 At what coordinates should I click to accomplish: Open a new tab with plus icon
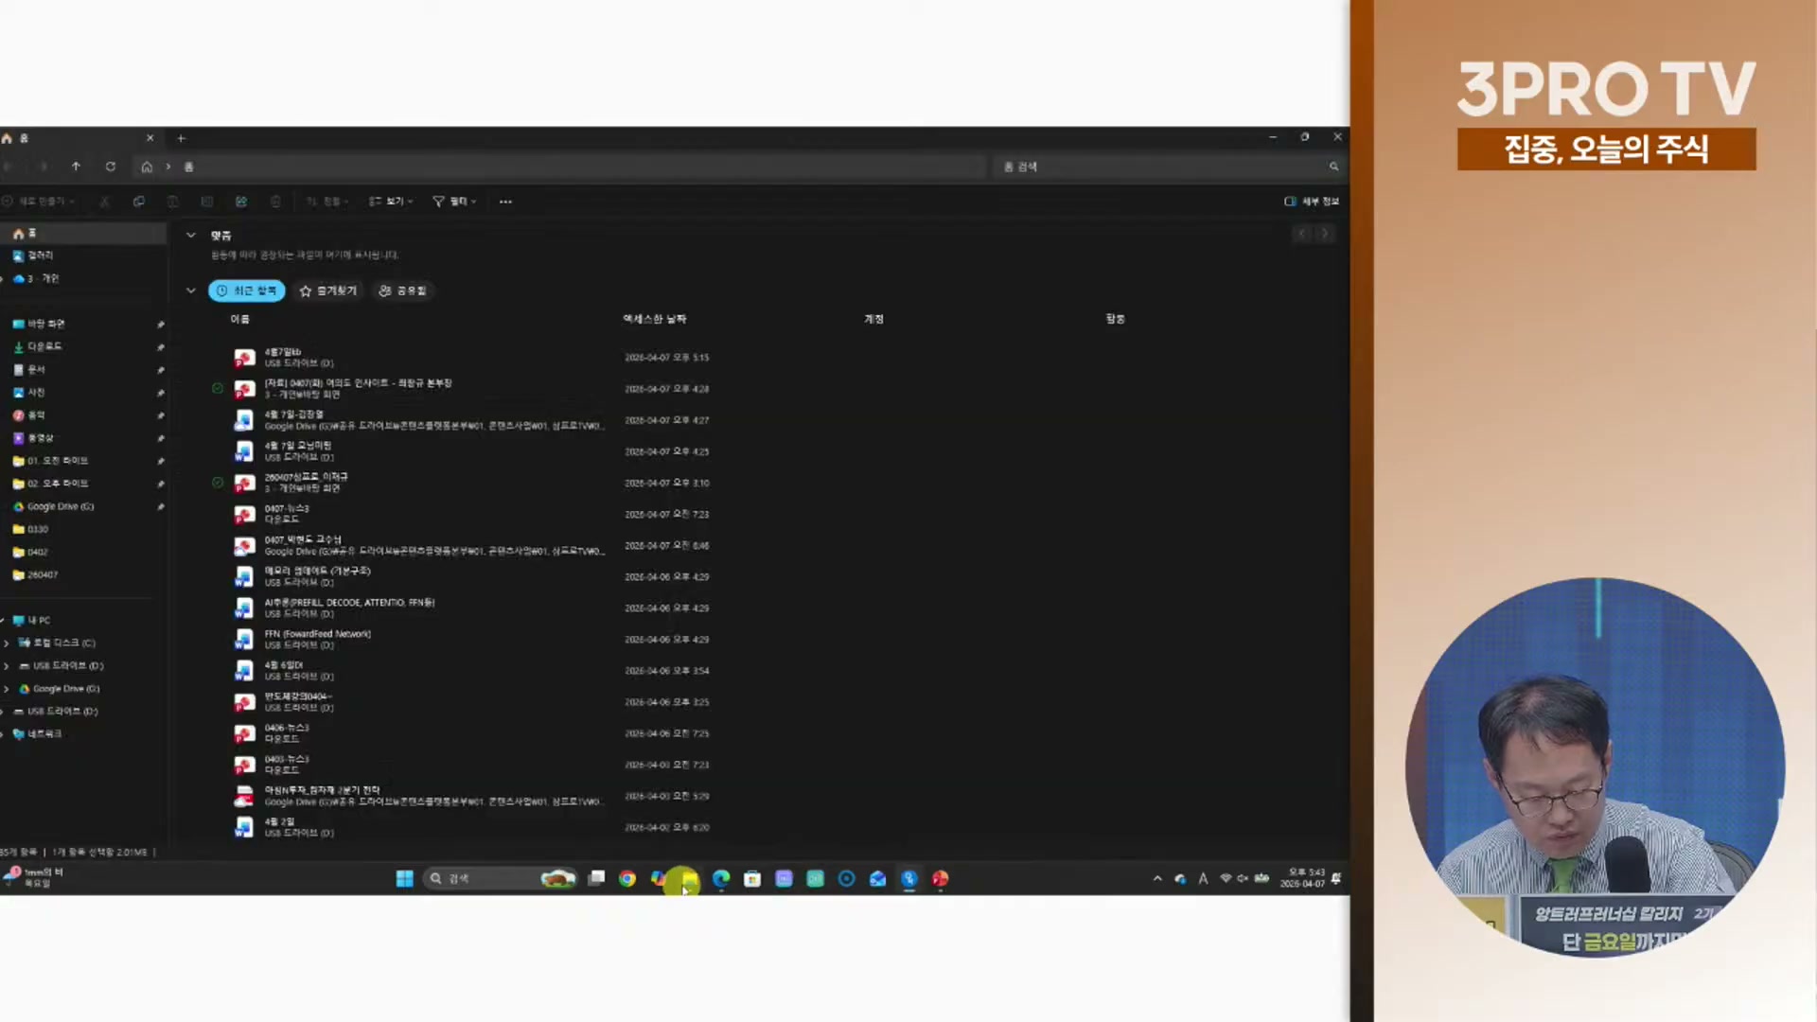coord(181,138)
